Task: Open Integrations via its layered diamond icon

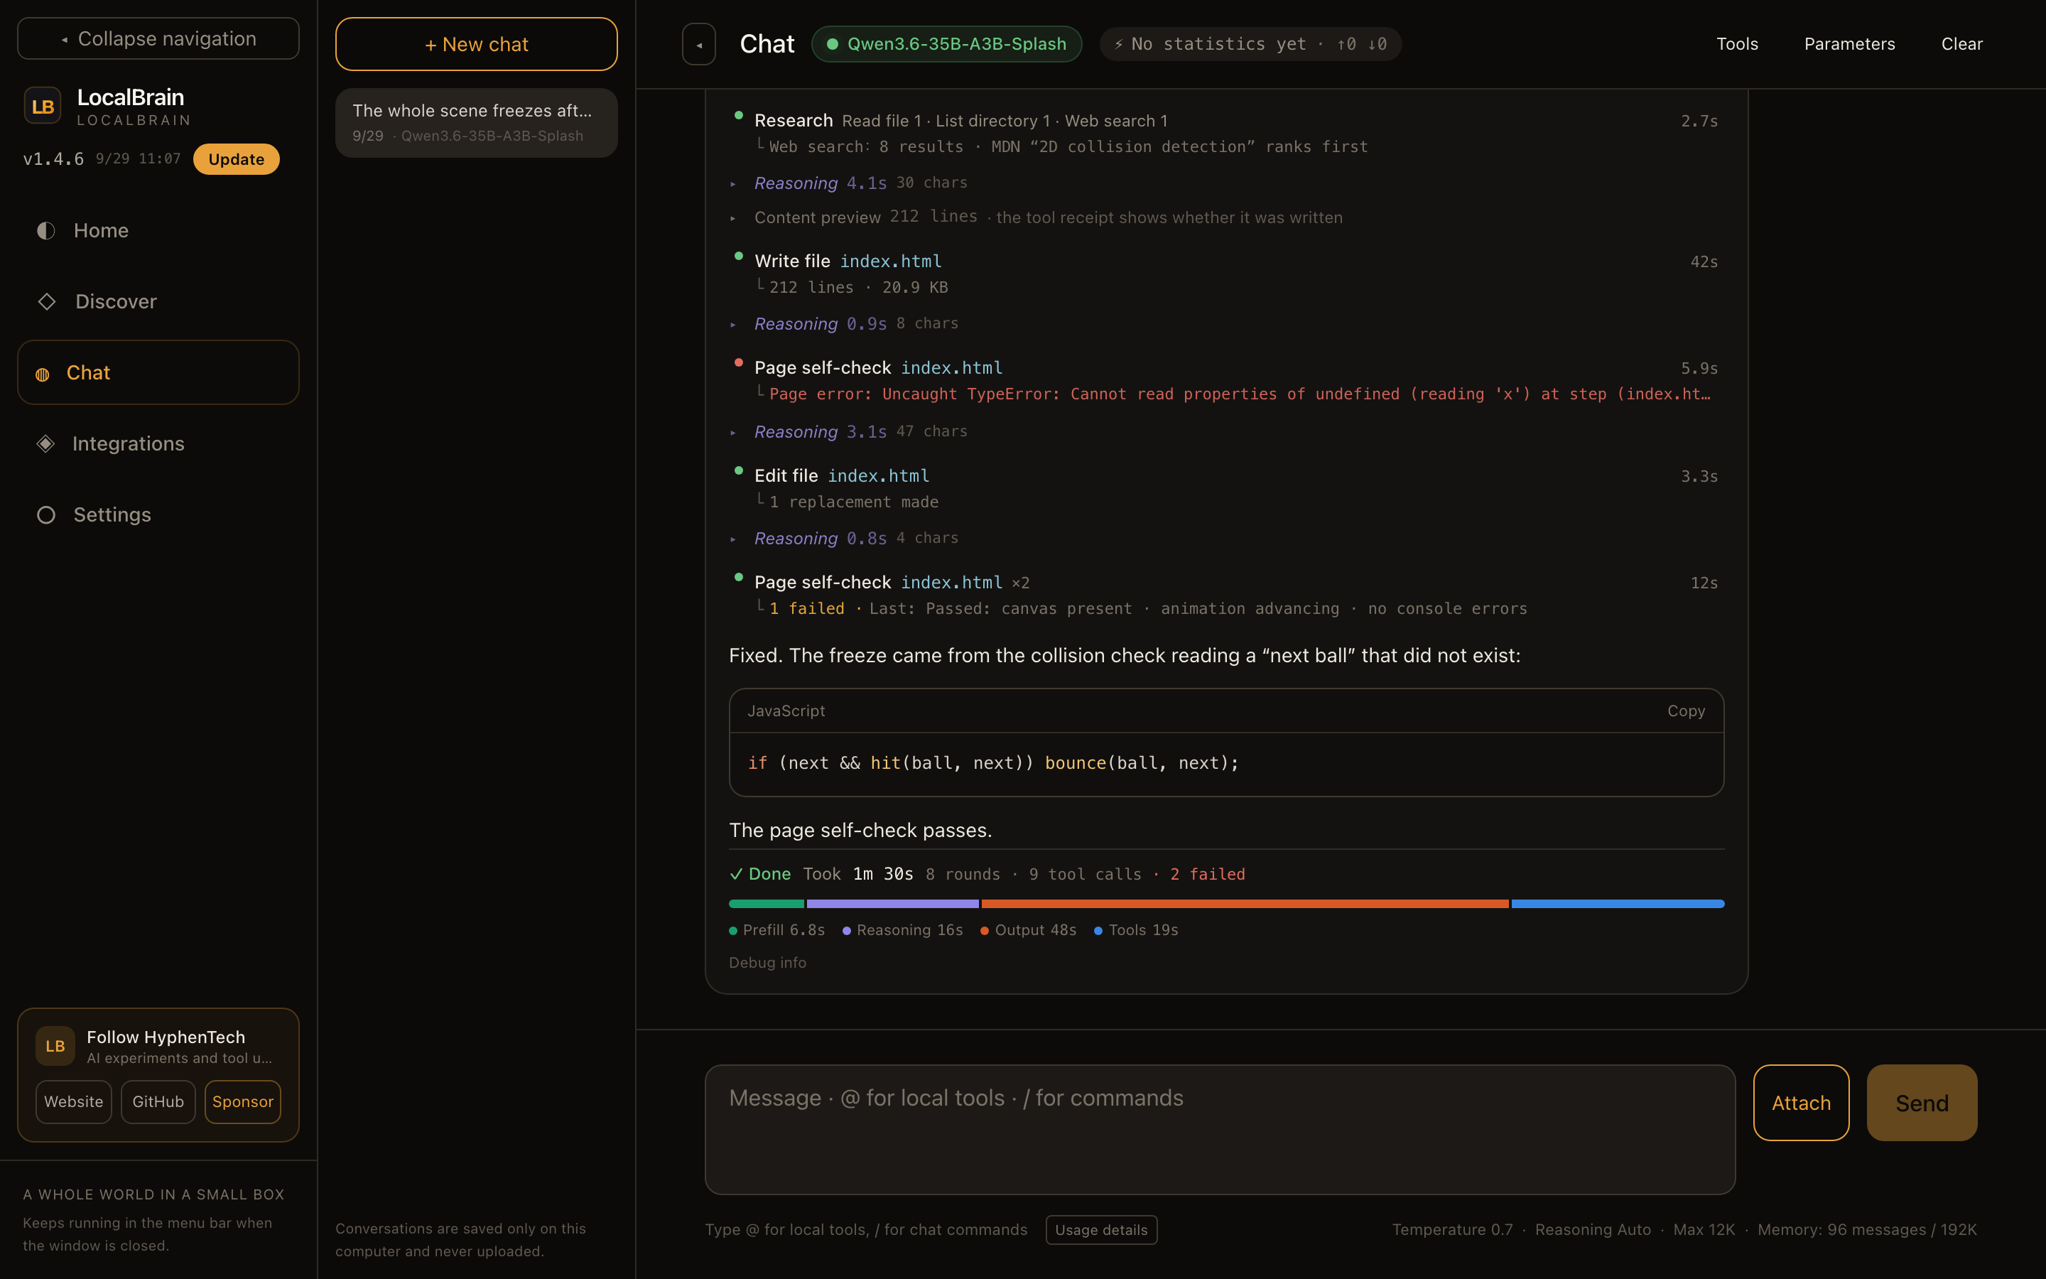Action: (x=45, y=443)
